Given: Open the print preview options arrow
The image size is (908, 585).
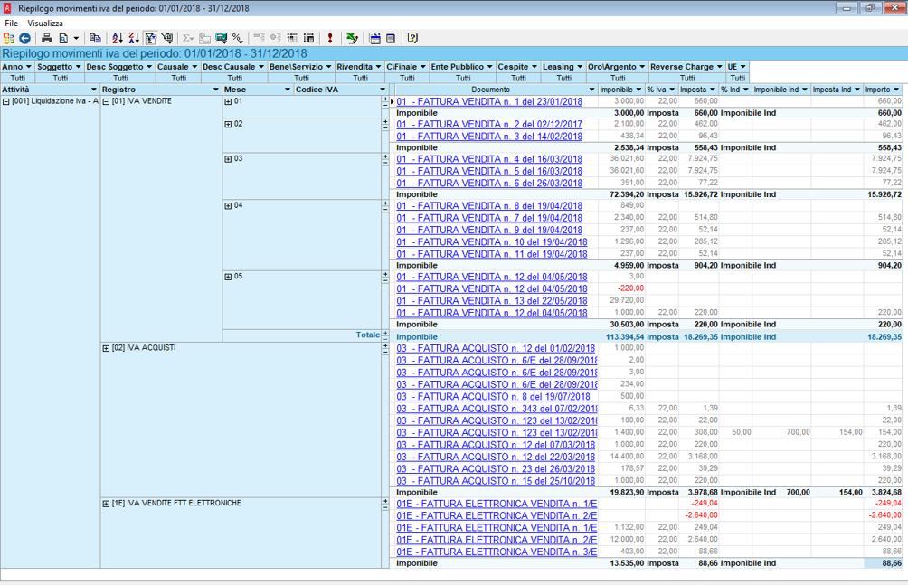Looking at the screenshot, I should (x=76, y=38).
